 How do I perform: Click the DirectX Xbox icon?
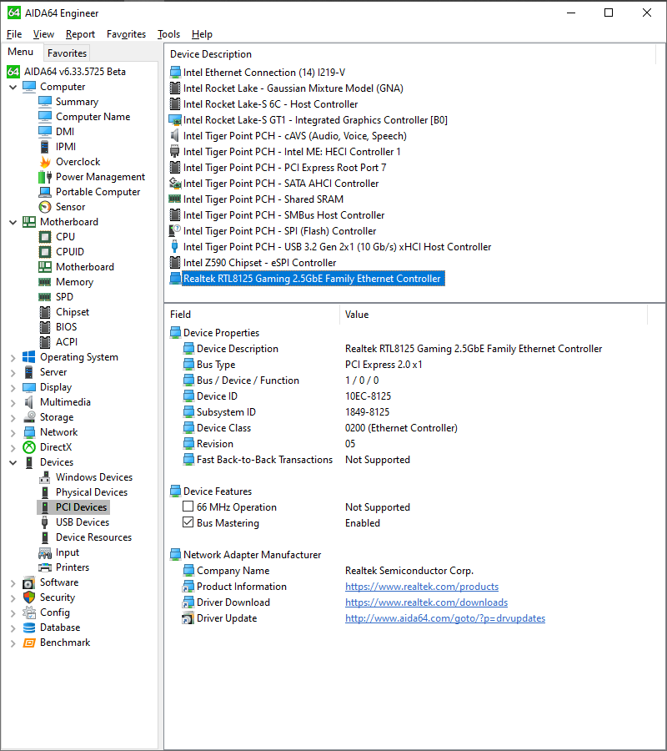29,447
